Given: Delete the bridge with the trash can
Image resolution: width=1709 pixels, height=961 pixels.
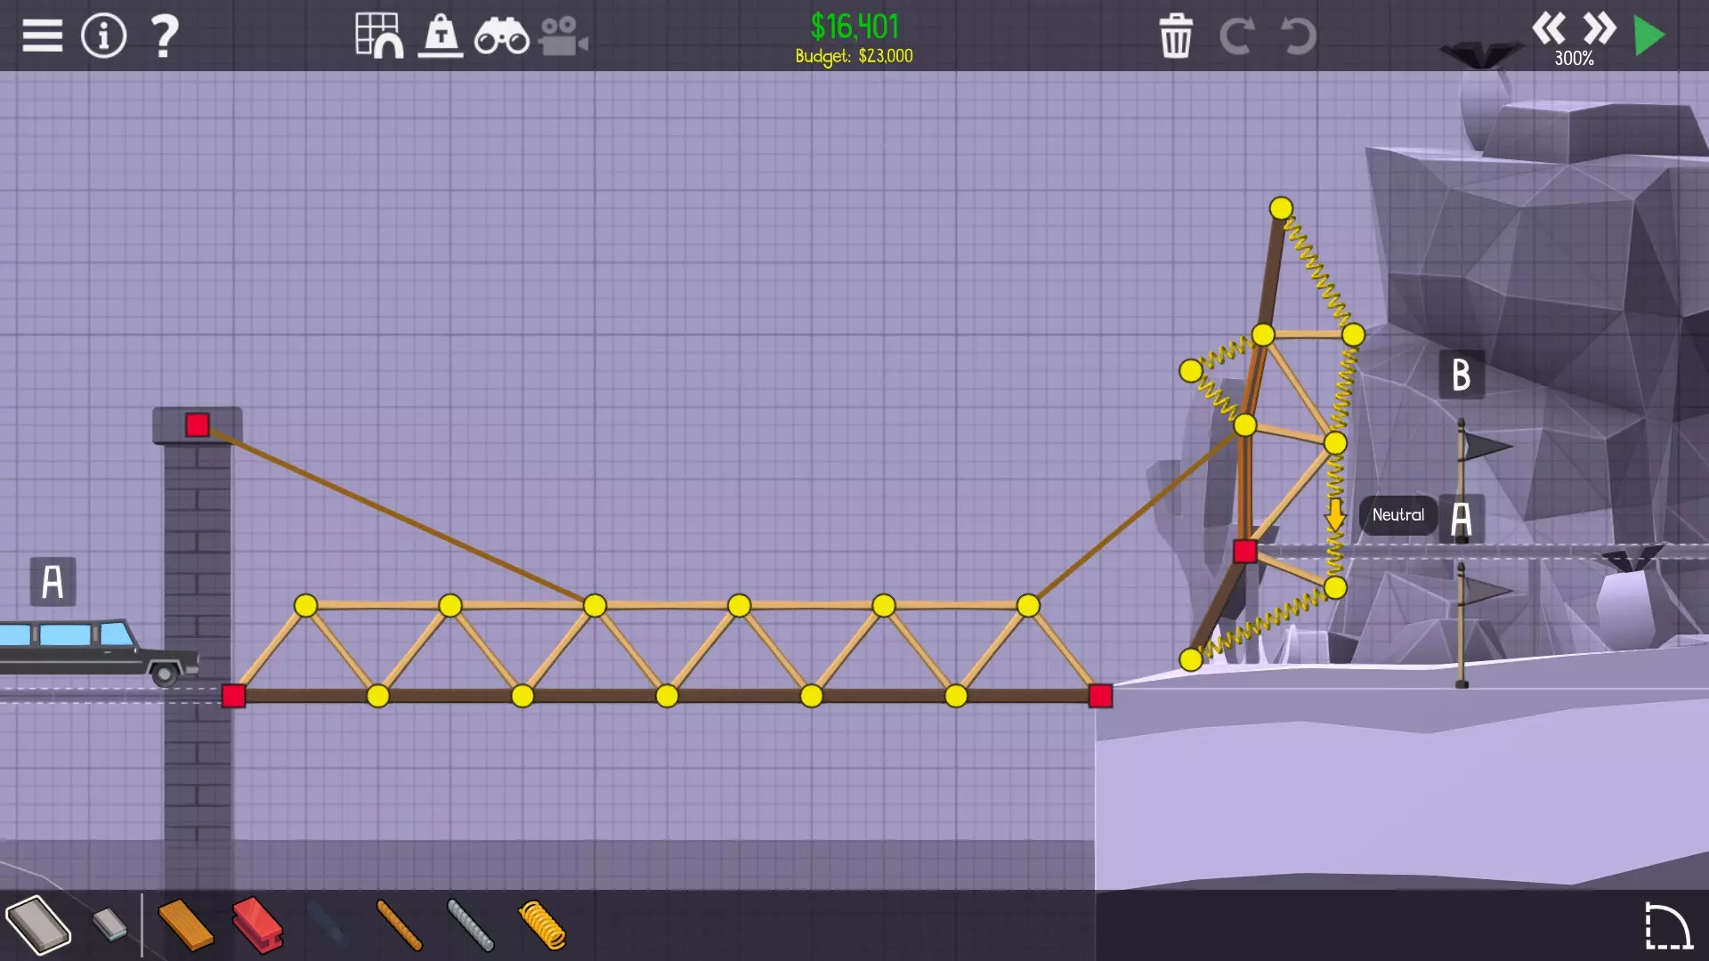Looking at the screenshot, I should pyautogui.click(x=1176, y=36).
